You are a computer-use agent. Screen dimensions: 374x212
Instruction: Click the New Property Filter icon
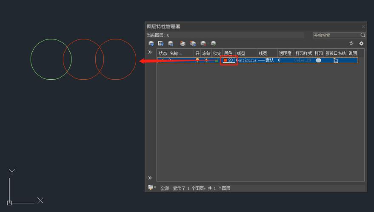(x=151, y=43)
